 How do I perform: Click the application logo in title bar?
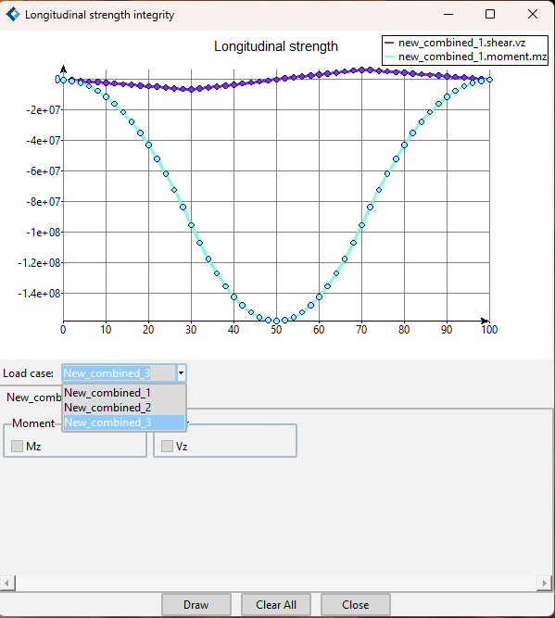(x=13, y=15)
